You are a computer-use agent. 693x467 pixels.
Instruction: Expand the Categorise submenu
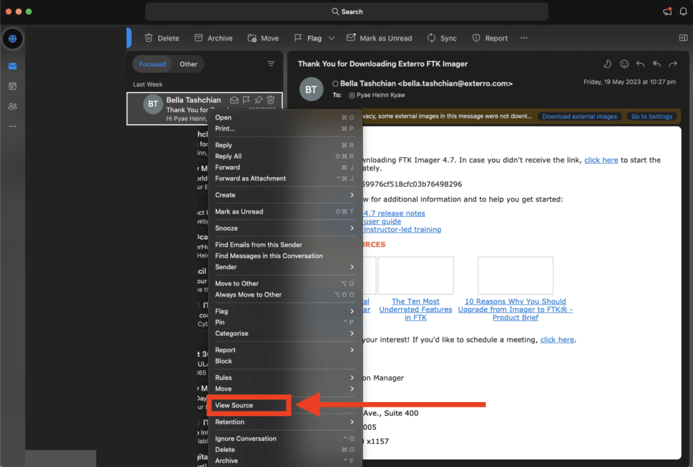coord(285,333)
